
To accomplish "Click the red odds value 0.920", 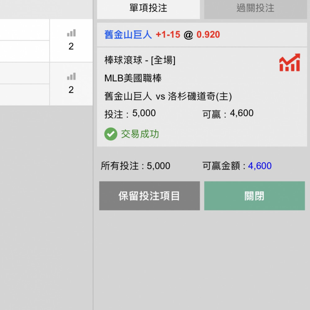I will [x=208, y=35].
